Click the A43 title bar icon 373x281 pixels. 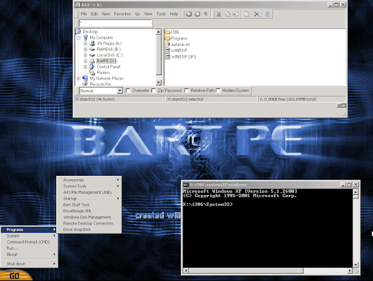[x=78, y=5]
